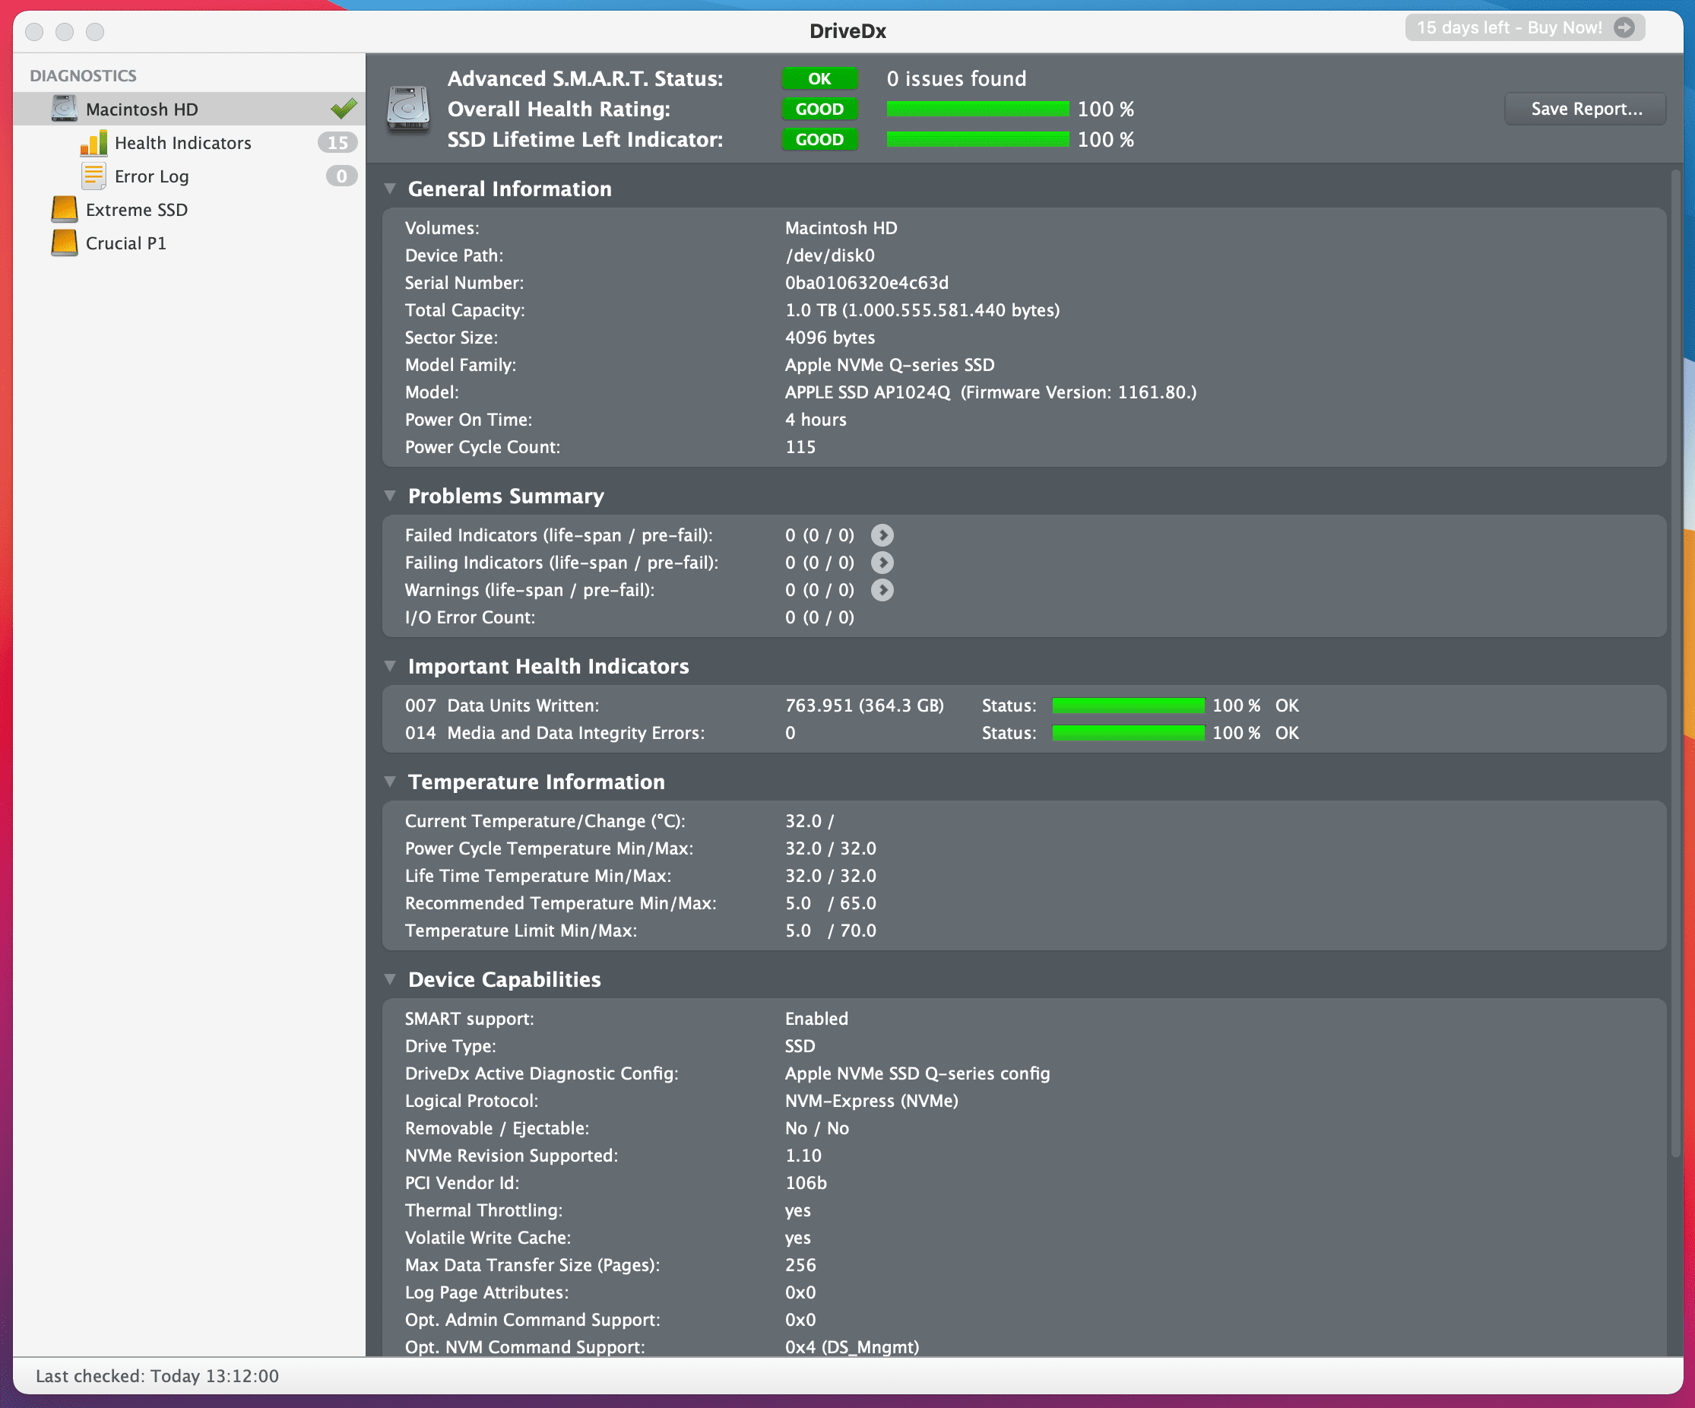Click the NVMe Revision Supported 1.10 value
This screenshot has height=1408, width=1695.
point(803,1156)
